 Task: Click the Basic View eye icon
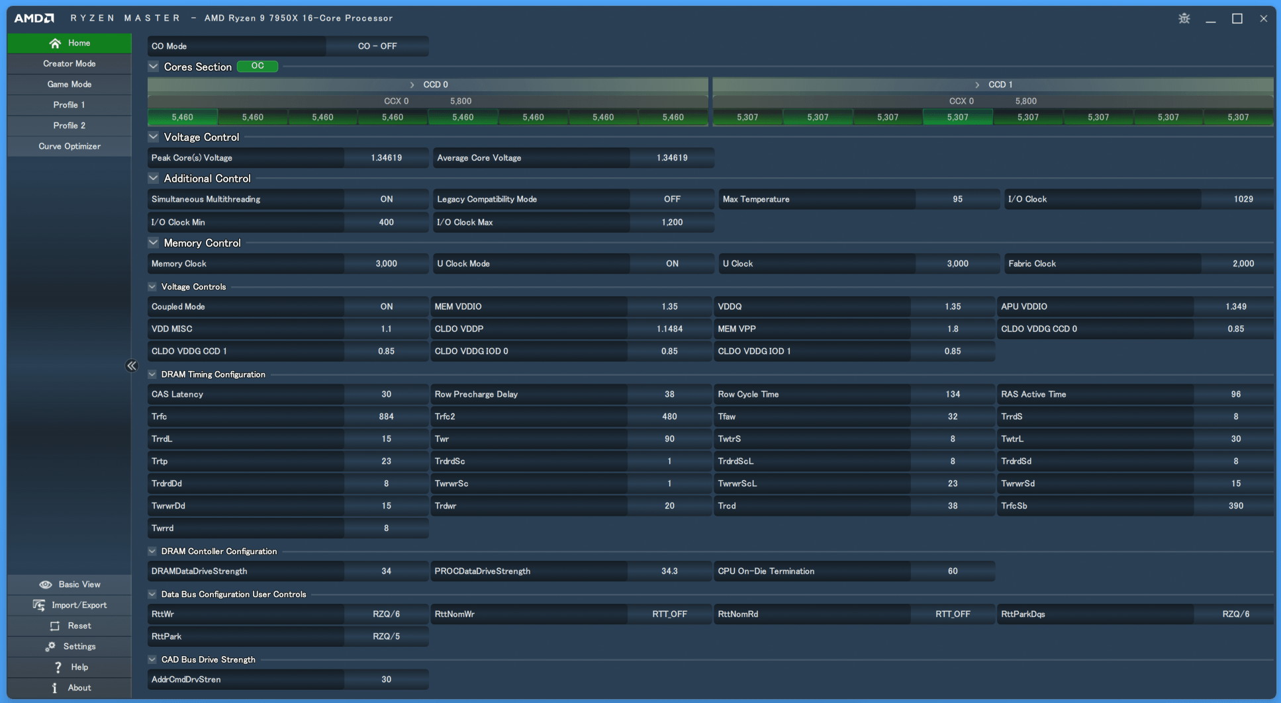45,585
